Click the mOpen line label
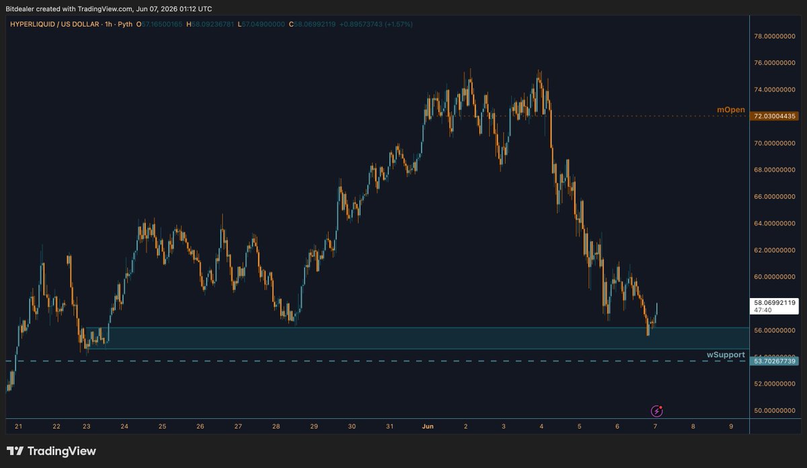807x468 pixels. (730, 109)
